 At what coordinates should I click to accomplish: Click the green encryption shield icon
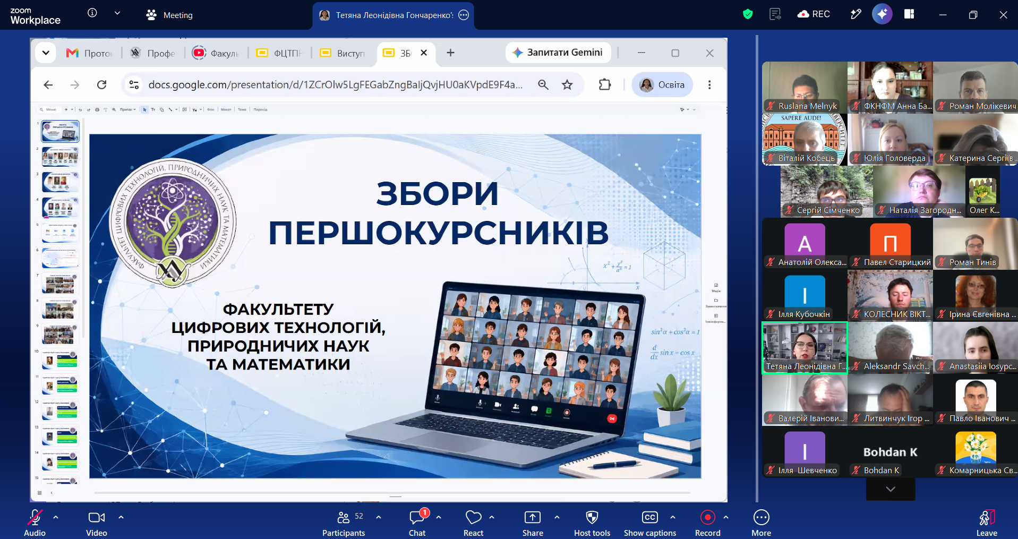748,14
